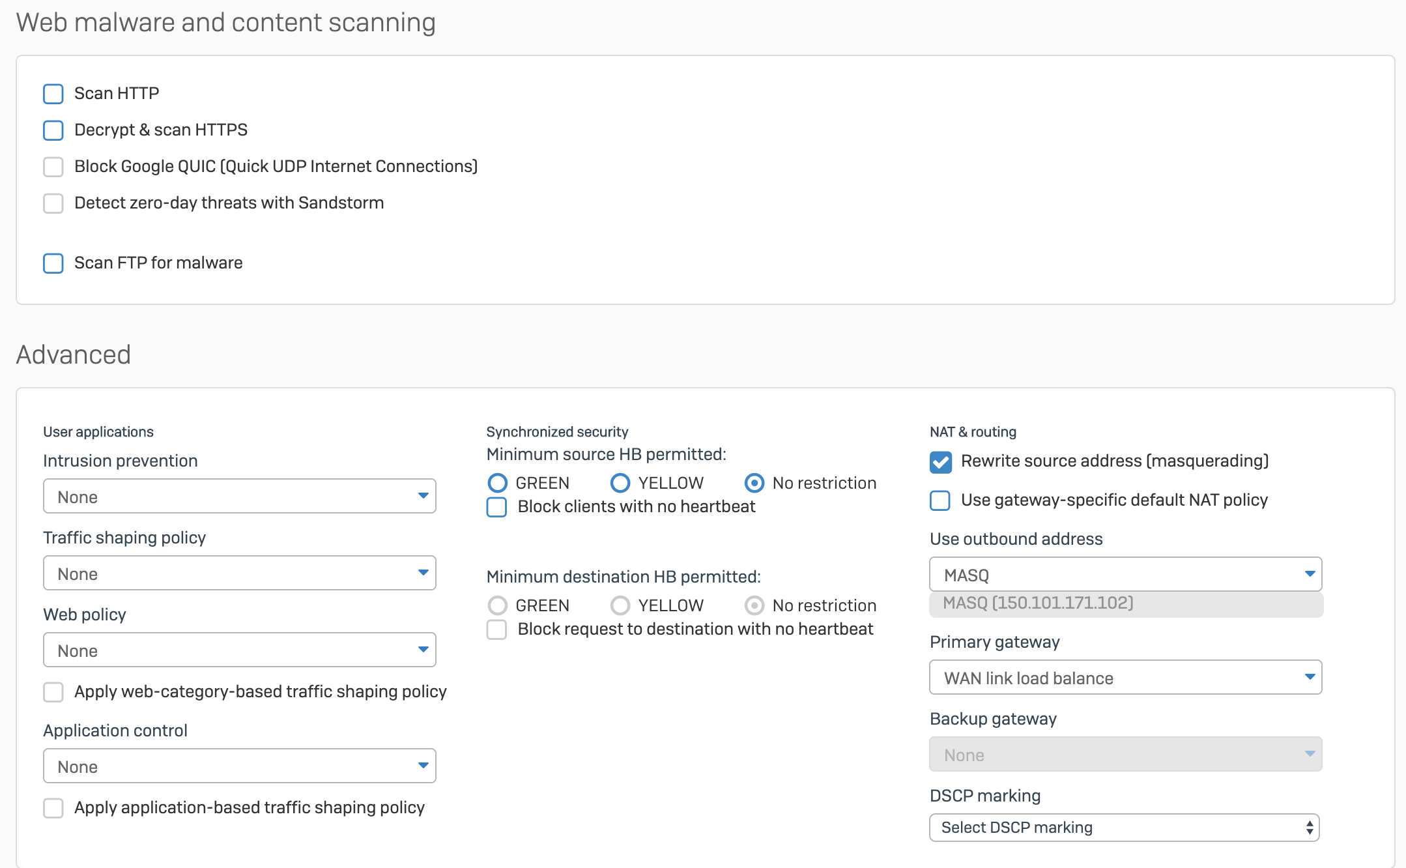Tick Scan FTP for malware
This screenshot has width=1406, height=868.
[53, 263]
